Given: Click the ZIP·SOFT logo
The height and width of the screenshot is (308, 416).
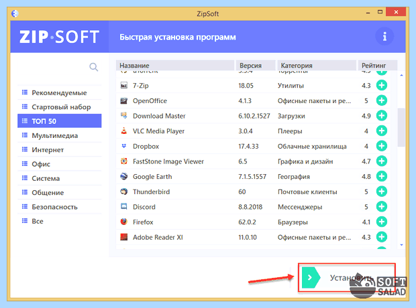Looking at the screenshot, I should [x=60, y=37].
